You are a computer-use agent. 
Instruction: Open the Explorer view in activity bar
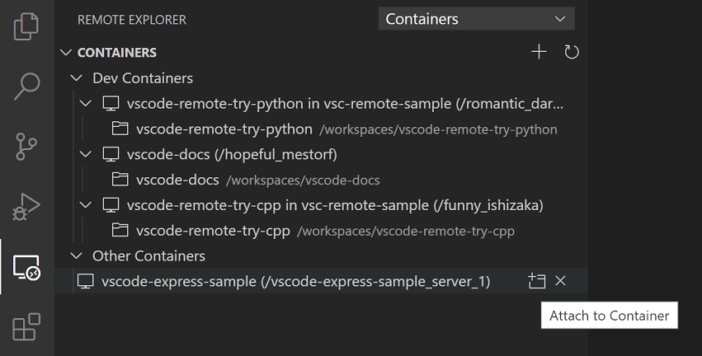[x=26, y=27]
